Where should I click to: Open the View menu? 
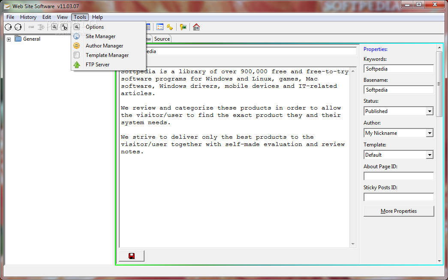click(62, 17)
